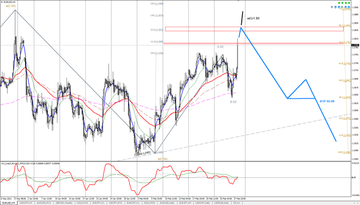Switch to the DX,H1 chart tab
The width and height of the screenshot is (360, 205).
[x=237, y=203]
